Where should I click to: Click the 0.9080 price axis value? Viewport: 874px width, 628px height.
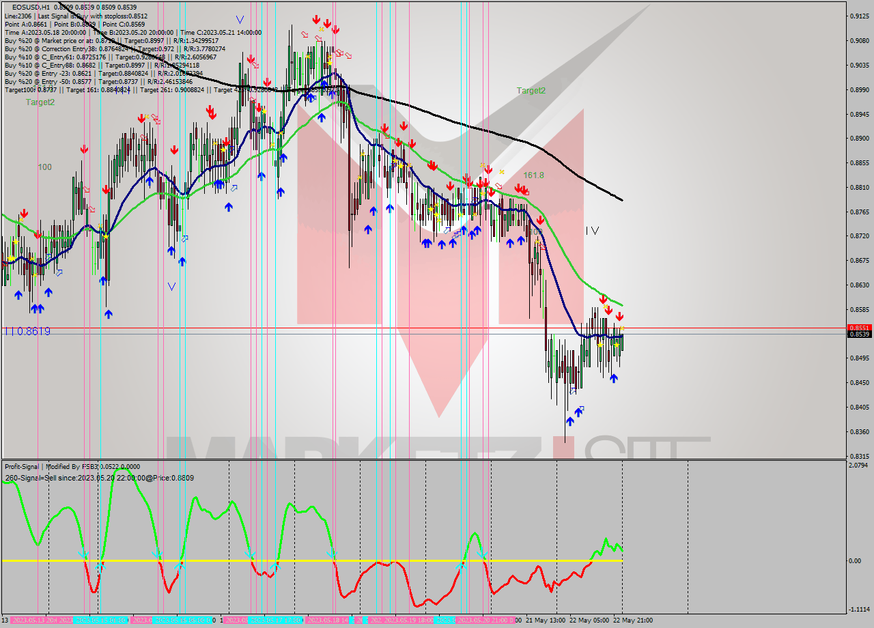tap(859, 40)
